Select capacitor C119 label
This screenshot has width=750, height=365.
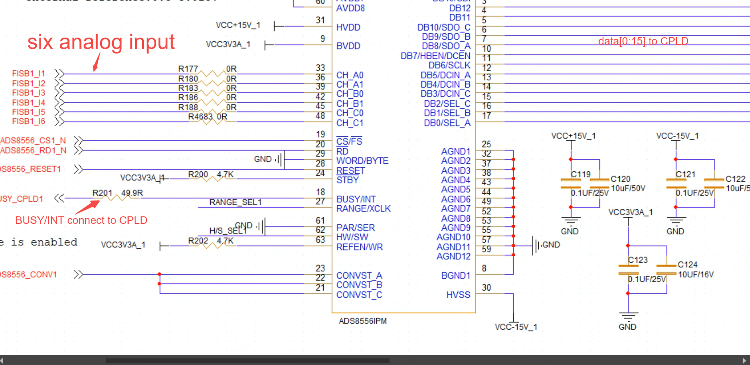point(581,174)
